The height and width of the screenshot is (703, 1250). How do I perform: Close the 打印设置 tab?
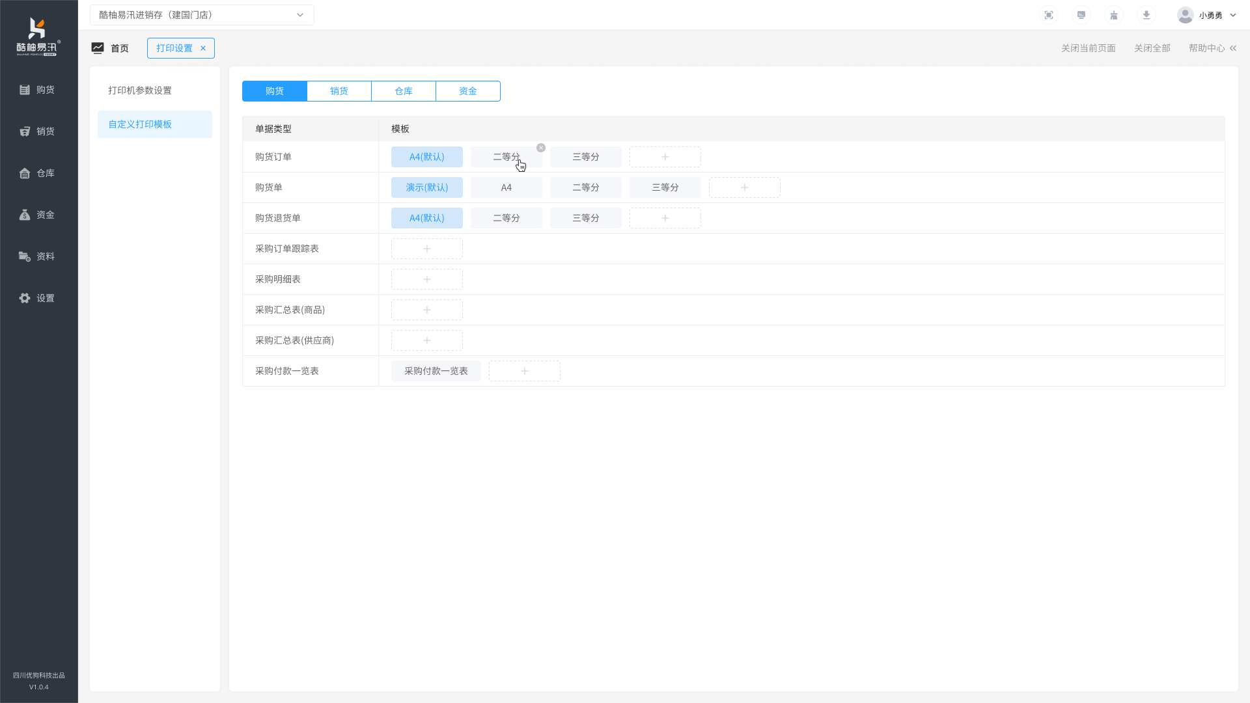[203, 48]
